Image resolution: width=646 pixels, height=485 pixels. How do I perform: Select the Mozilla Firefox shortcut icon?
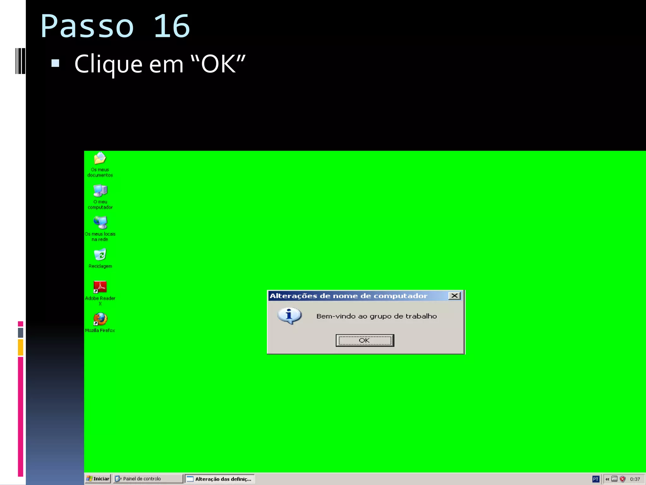click(x=100, y=323)
